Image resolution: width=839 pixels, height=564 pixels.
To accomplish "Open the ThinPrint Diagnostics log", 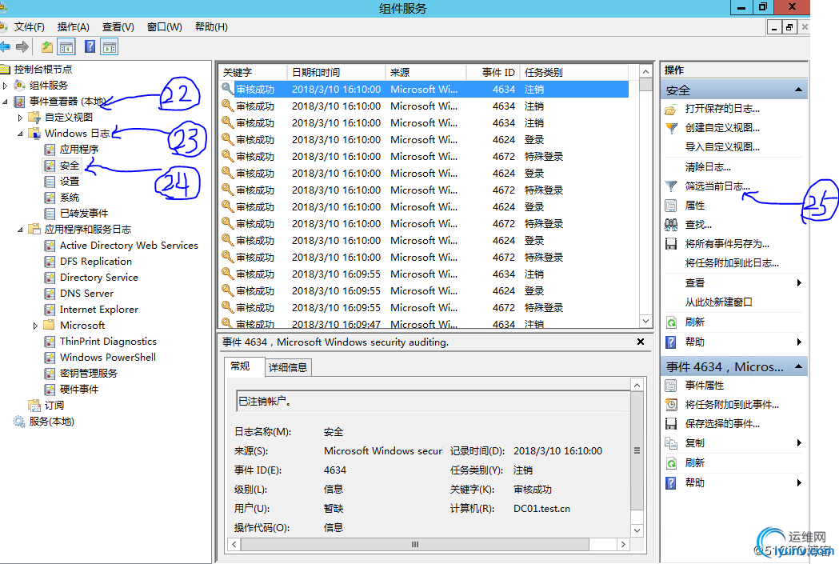I will coord(108,341).
